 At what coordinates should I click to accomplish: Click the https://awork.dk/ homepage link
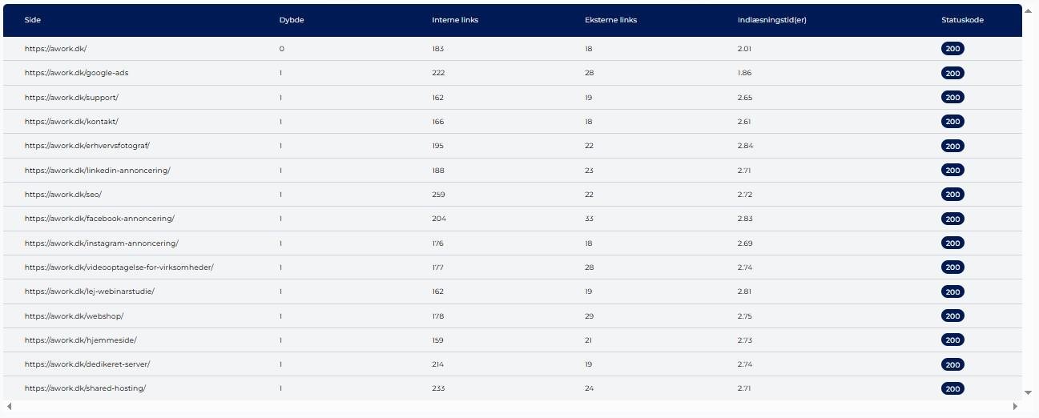coord(55,49)
